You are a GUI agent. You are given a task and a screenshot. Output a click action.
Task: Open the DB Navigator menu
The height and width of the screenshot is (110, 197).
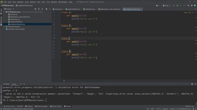pyautogui.click(x=63, y=2)
